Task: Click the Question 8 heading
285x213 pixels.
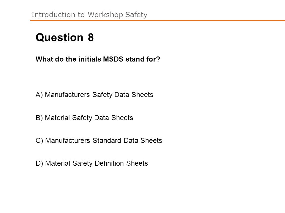Action: coord(65,38)
